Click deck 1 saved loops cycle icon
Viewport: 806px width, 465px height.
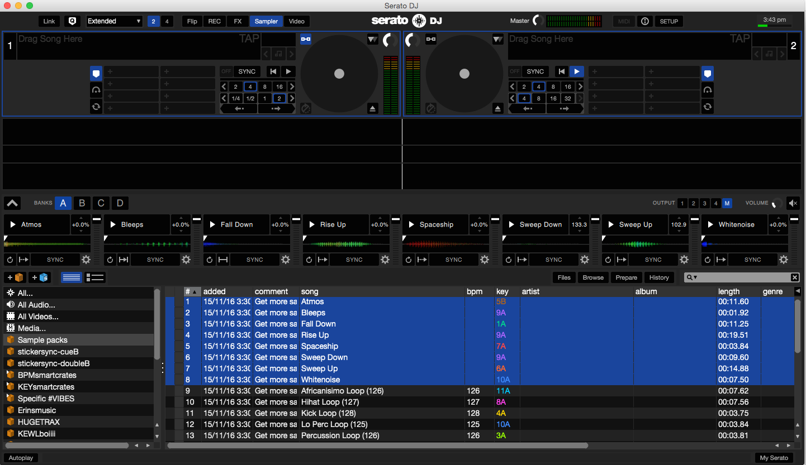96,106
